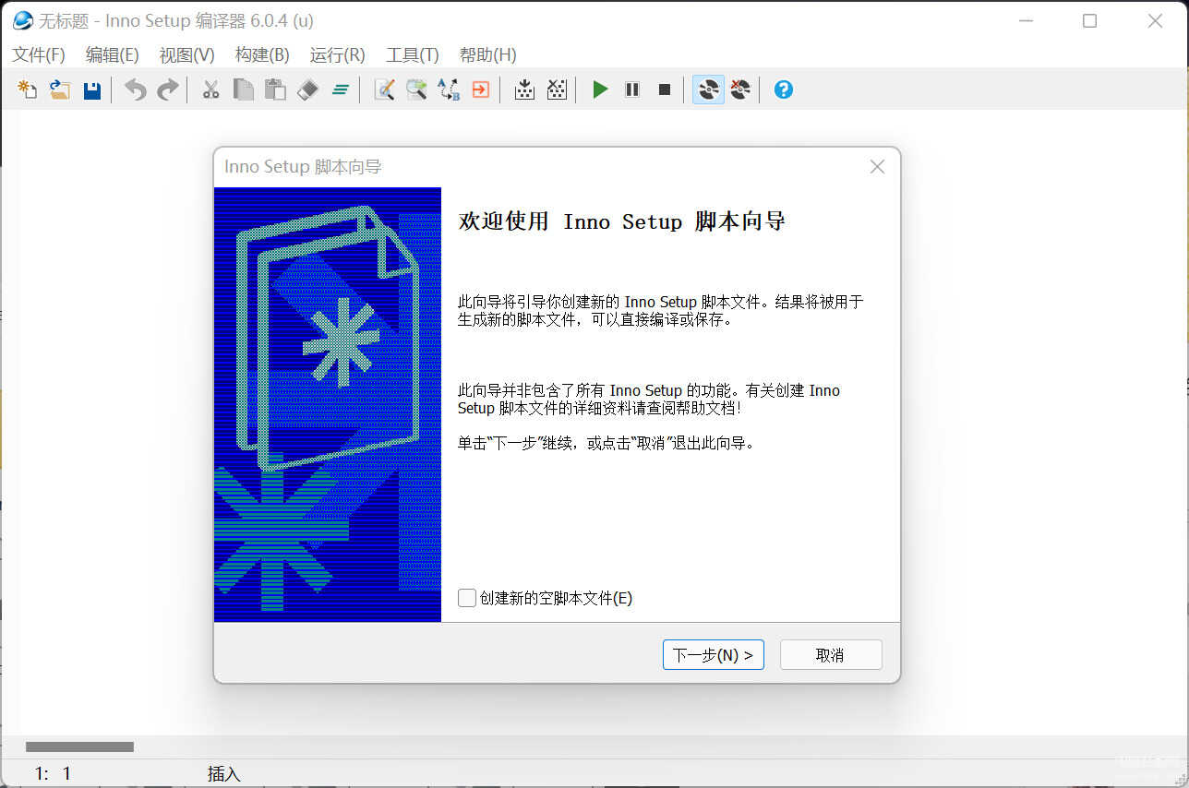The height and width of the screenshot is (788, 1189).
Task: Open the 工具(T) menu
Action: click(412, 55)
